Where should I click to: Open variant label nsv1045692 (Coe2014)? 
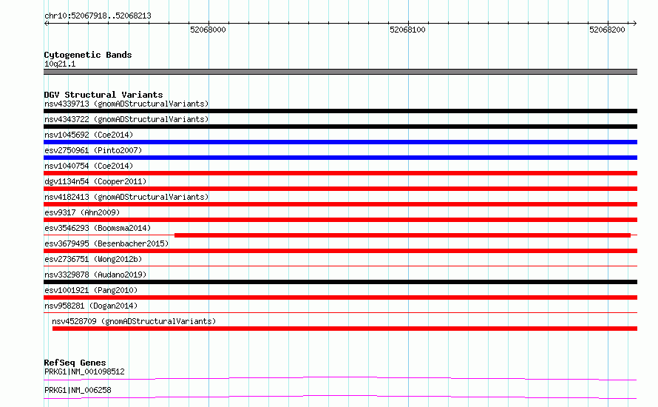(89, 135)
